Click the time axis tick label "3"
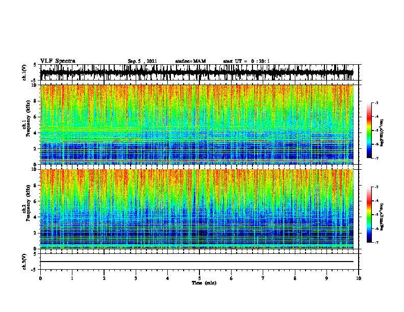Viewport: 404px width, 312px height. tap(136, 278)
